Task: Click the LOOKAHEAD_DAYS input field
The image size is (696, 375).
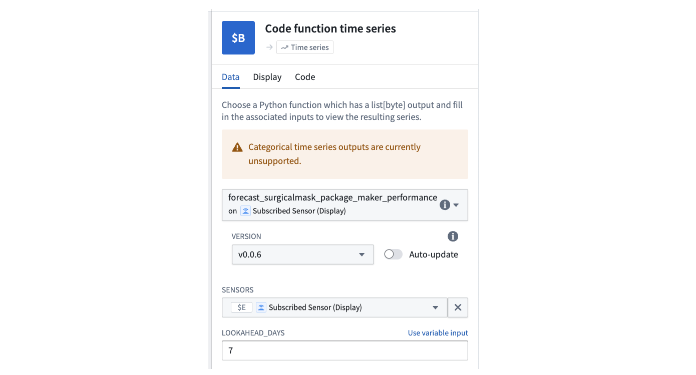Action: [x=344, y=350]
